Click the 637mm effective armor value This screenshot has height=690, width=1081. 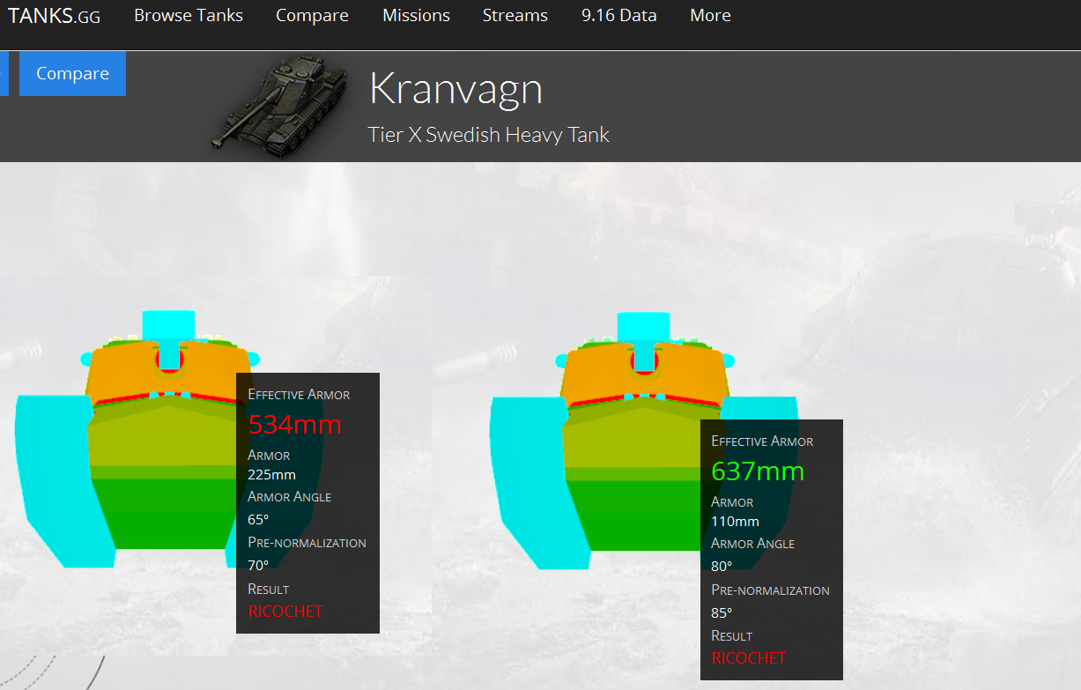pyautogui.click(x=758, y=471)
